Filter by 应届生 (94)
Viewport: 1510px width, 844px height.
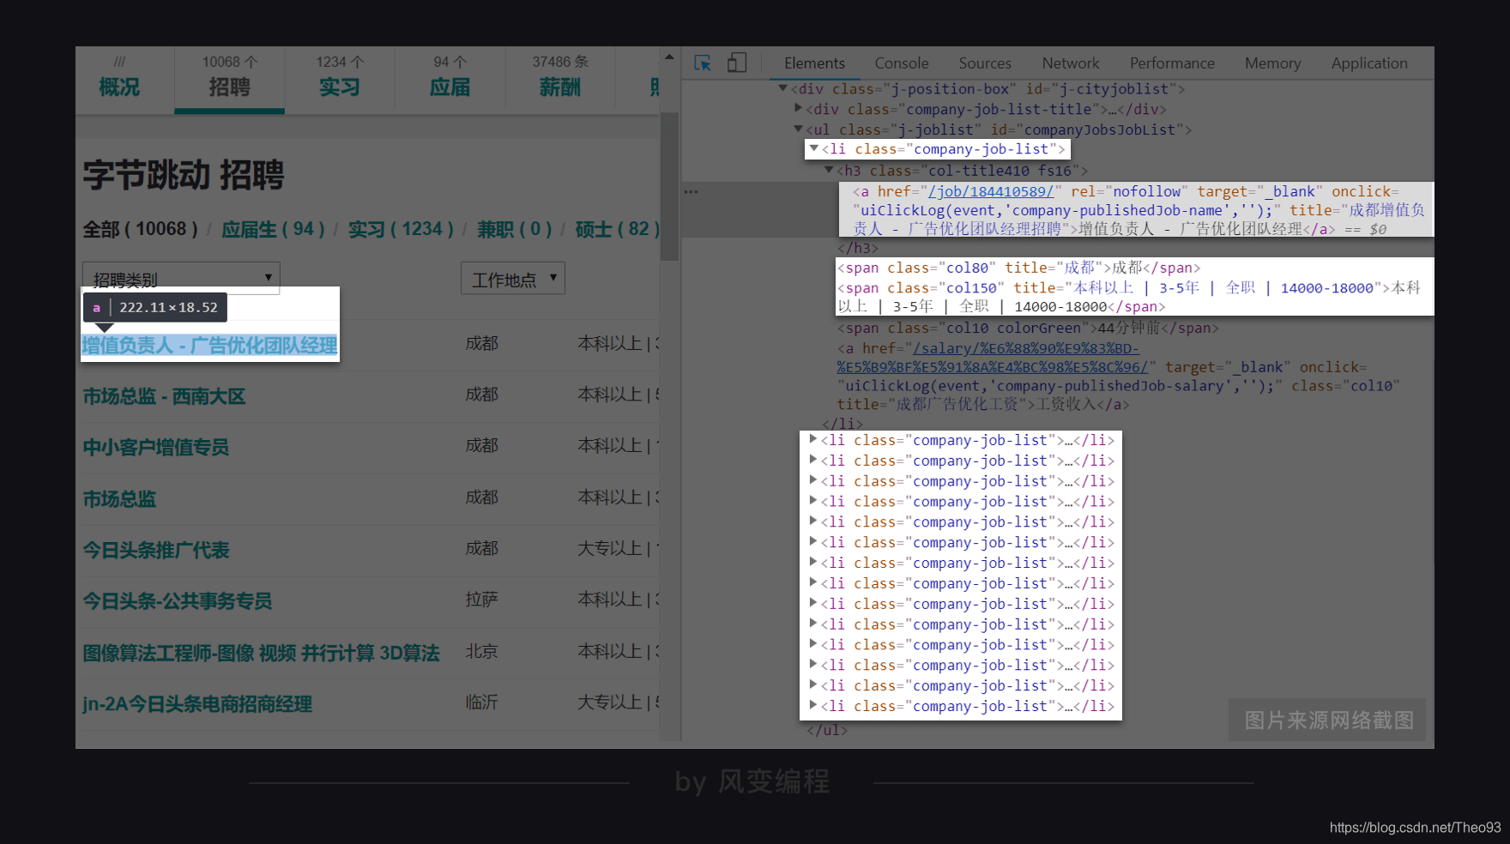(x=273, y=229)
